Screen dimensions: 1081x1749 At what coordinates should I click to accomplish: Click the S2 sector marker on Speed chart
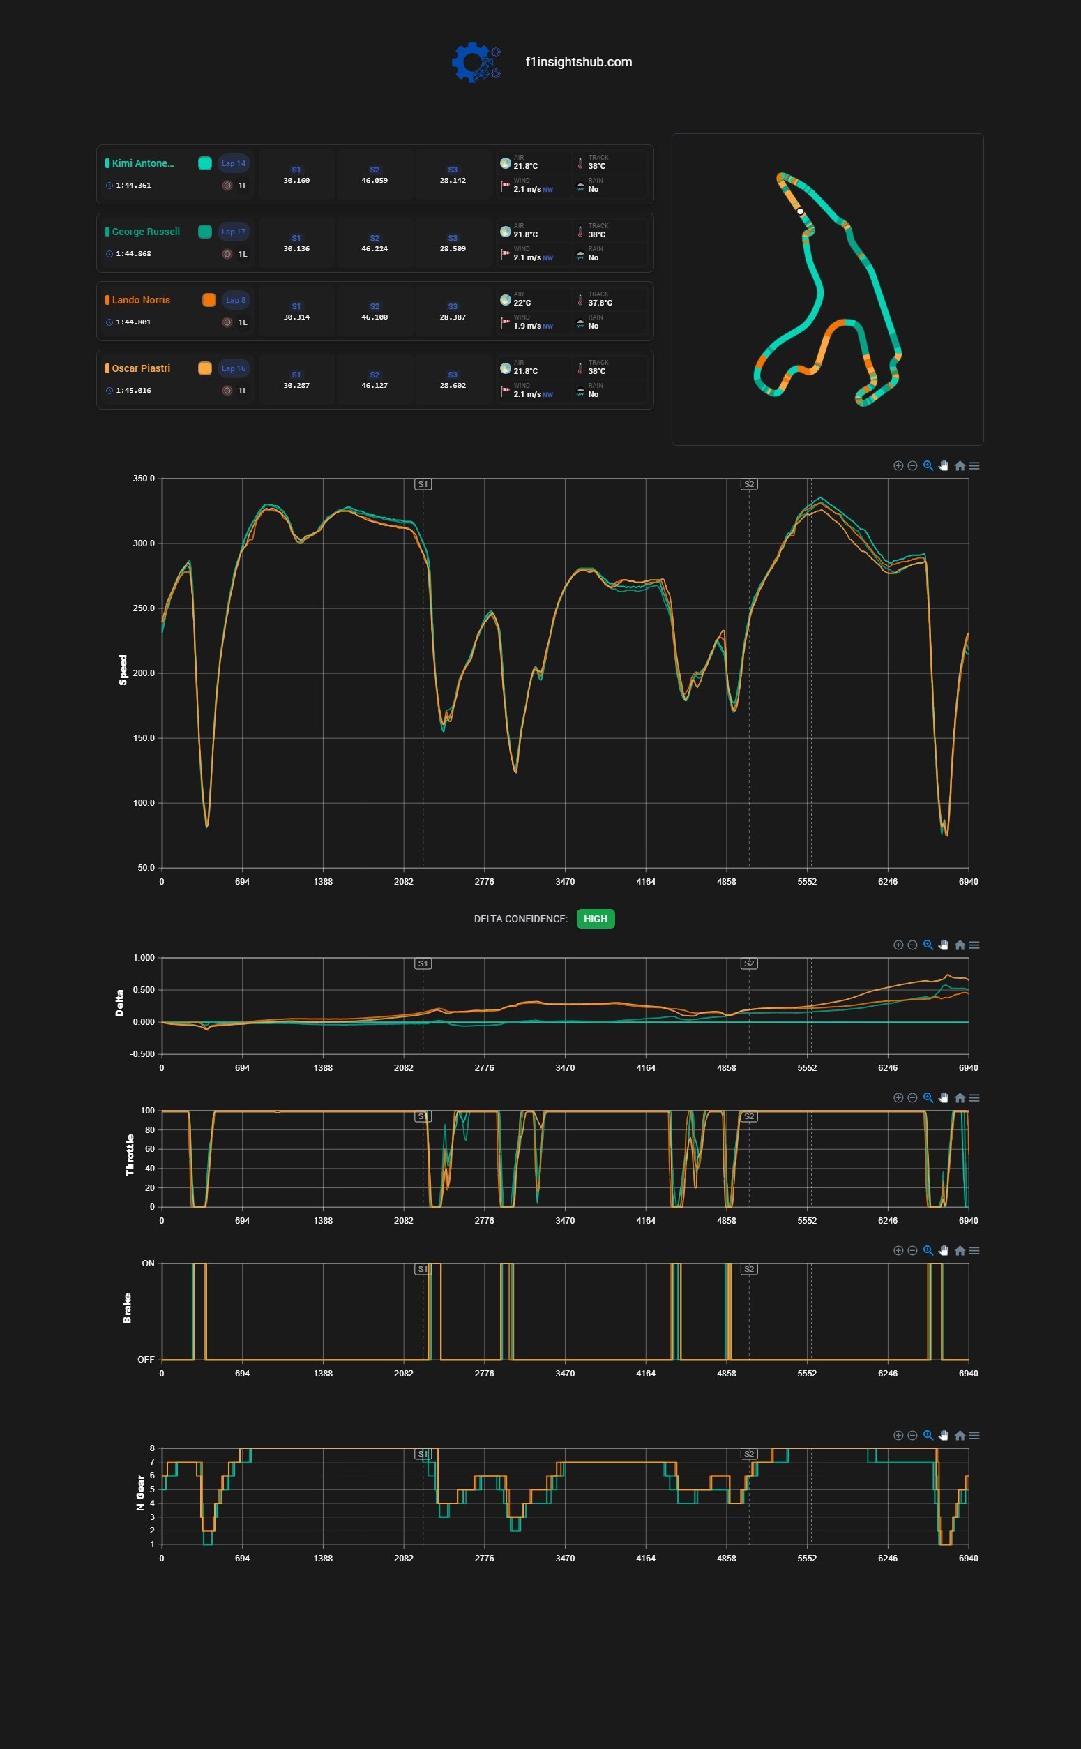click(749, 484)
